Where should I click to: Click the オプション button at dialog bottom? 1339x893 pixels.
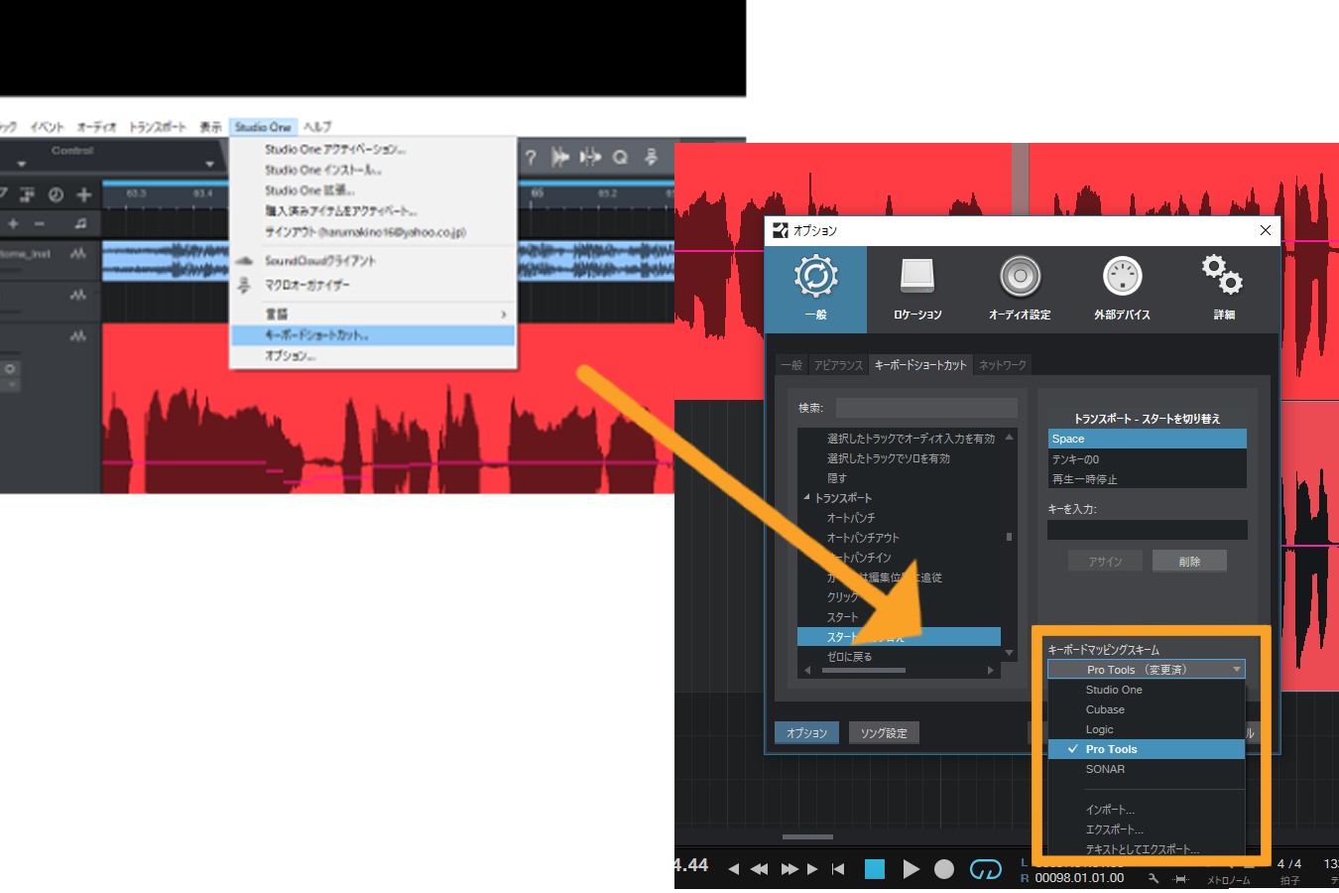coord(806,733)
